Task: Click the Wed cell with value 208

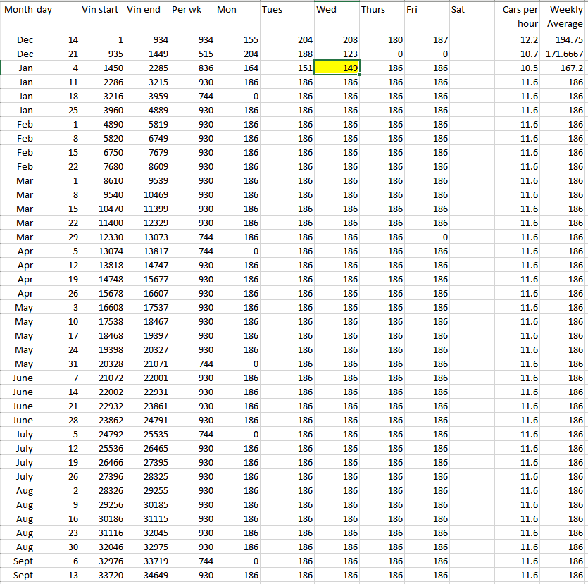Action: tap(337, 40)
